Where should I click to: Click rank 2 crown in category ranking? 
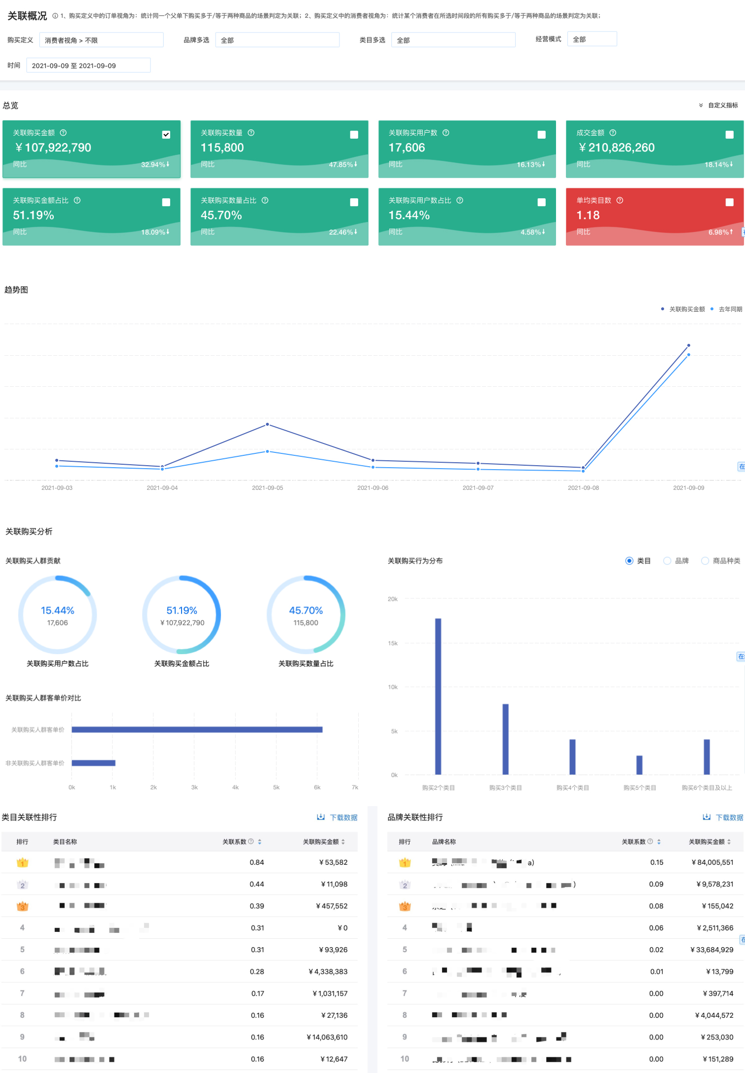point(23,885)
